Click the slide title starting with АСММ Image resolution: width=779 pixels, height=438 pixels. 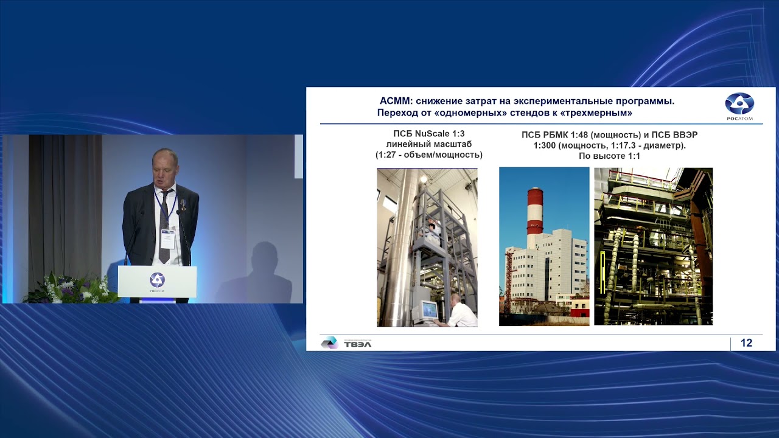coord(527,101)
